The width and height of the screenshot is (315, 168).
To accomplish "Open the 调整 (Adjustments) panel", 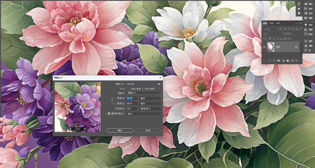I will tap(309, 46).
